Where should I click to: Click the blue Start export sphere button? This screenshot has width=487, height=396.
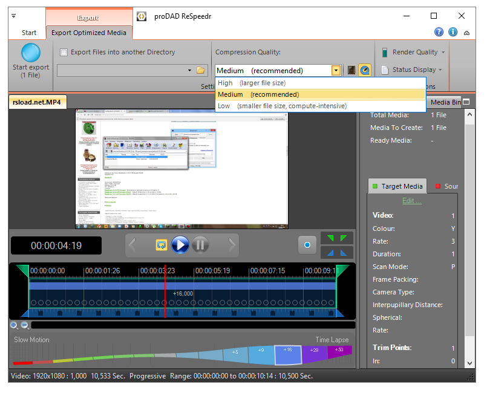click(x=30, y=53)
